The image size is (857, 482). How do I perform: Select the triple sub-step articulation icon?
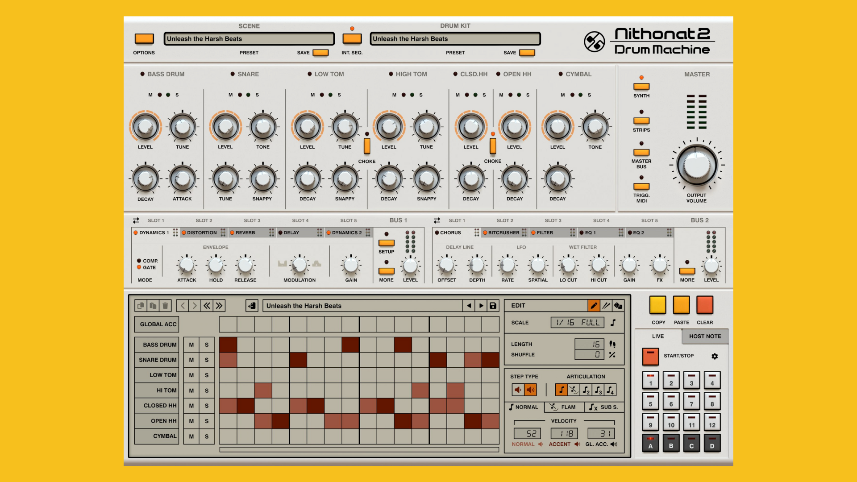pos(598,390)
